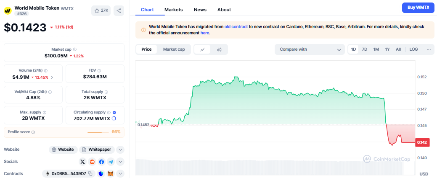Image resolution: width=437 pixels, height=178 pixels.
Task: Open the Compare with dropdown
Action: click(310, 49)
